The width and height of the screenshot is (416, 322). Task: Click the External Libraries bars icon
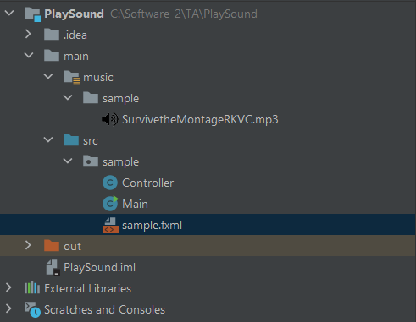(x=32, y=288)
